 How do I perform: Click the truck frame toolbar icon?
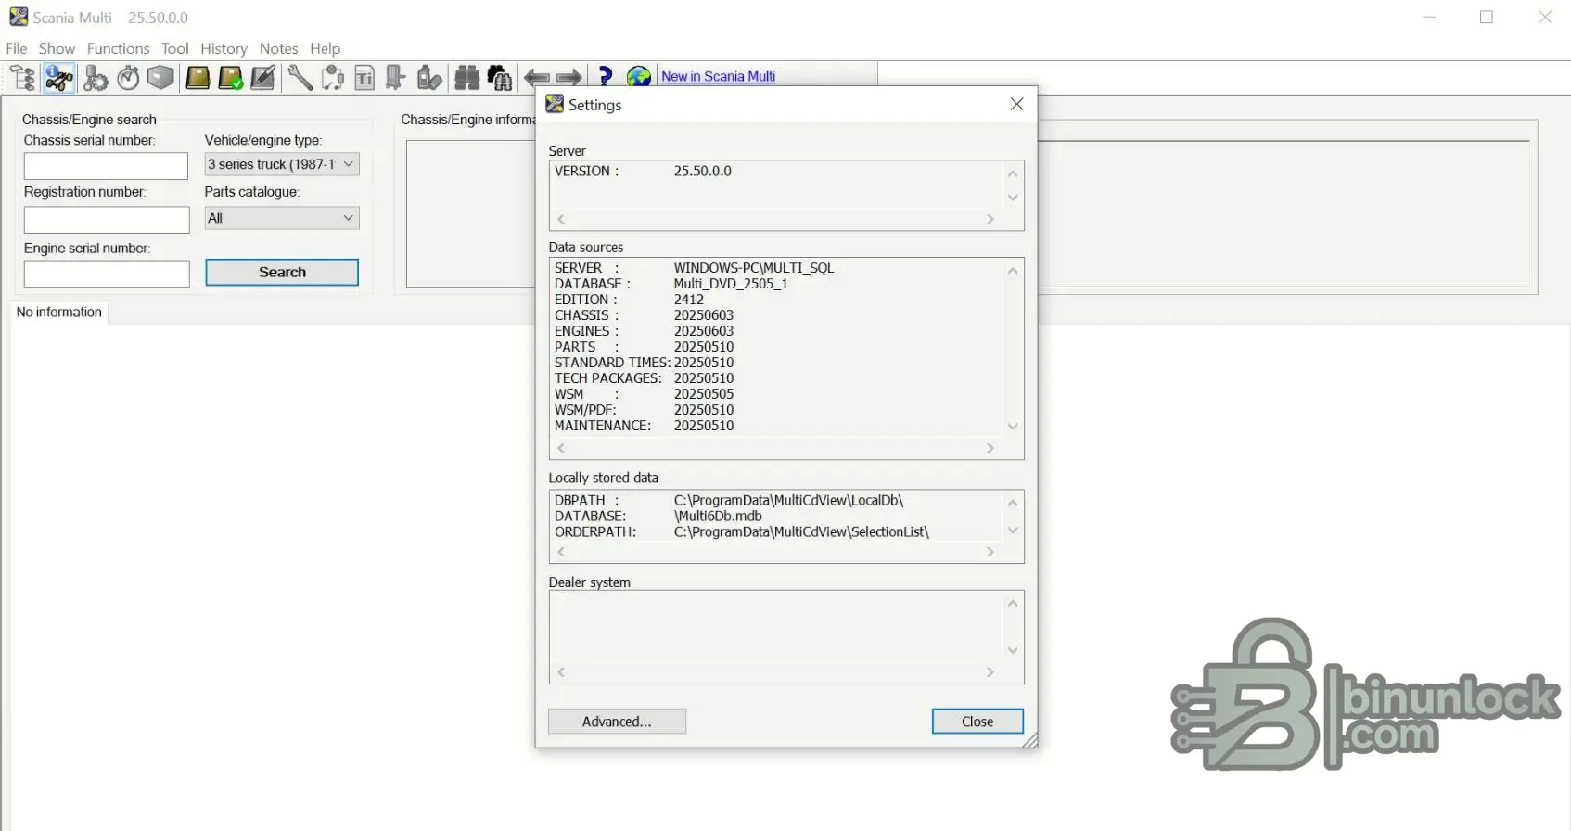[396, 78]
